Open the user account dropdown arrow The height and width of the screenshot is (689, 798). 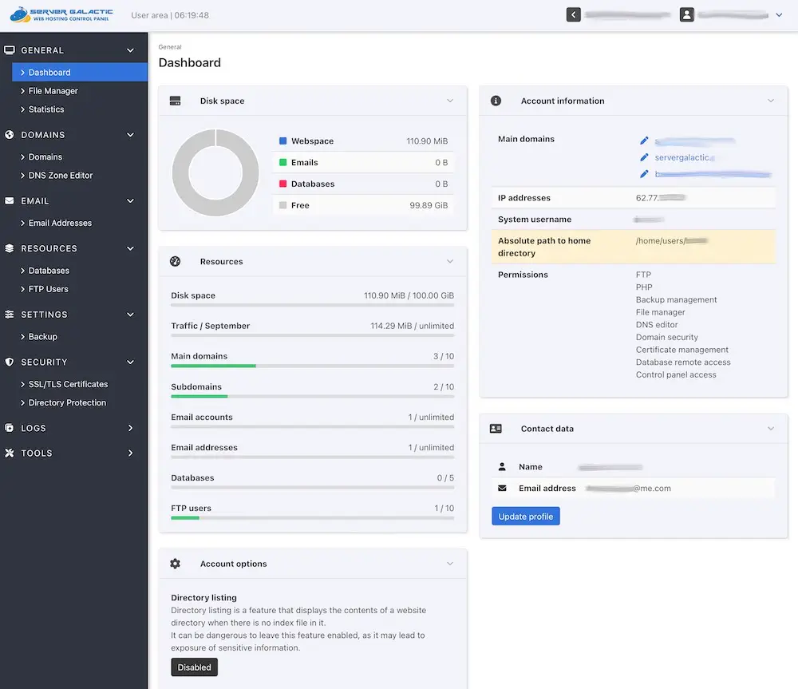779,14
